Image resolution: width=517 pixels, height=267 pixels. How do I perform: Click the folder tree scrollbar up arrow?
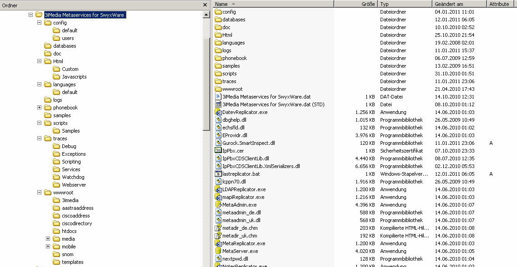(x=206, y=15)
